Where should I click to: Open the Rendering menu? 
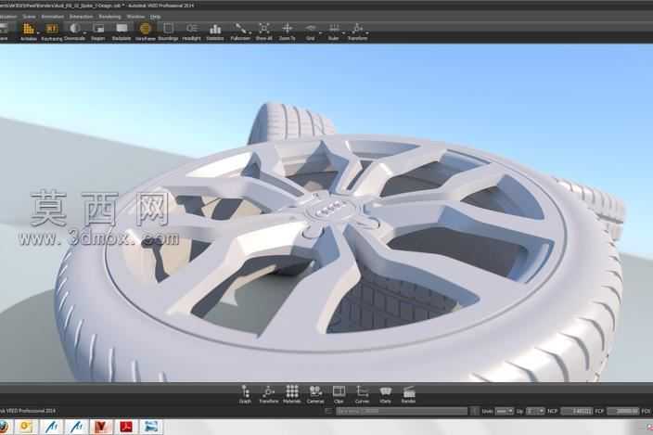[110, 17]
